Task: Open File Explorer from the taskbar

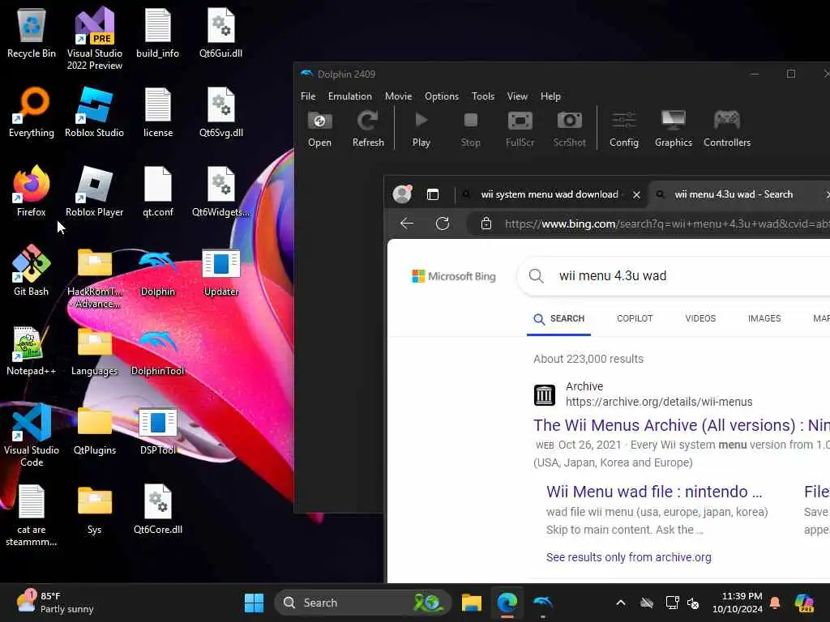Action: [x=471, y=603]
